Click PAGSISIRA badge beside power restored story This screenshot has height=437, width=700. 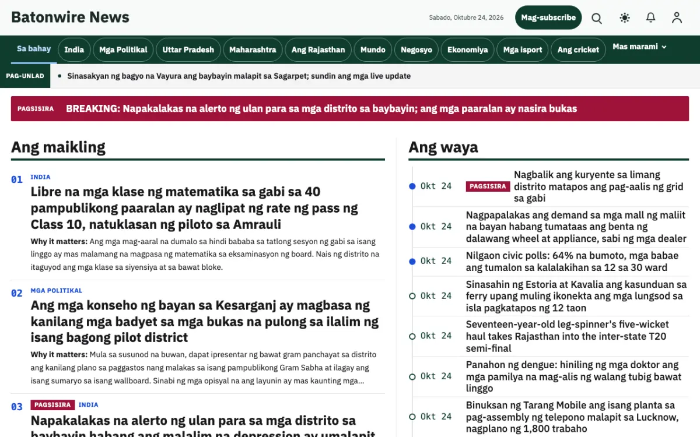488,186
